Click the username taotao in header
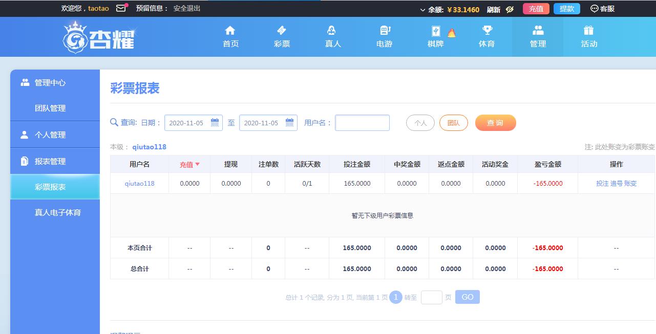The width and height of the screenshot is (656, 334). (98, 9)
